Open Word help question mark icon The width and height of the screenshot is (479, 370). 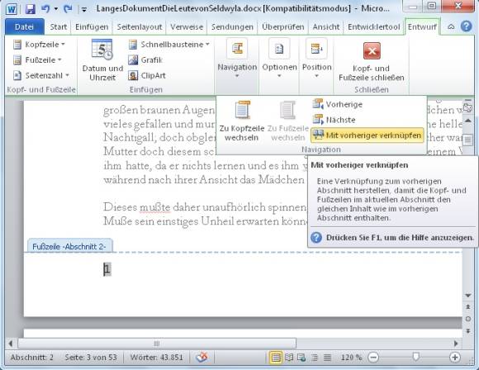[466, 26]
